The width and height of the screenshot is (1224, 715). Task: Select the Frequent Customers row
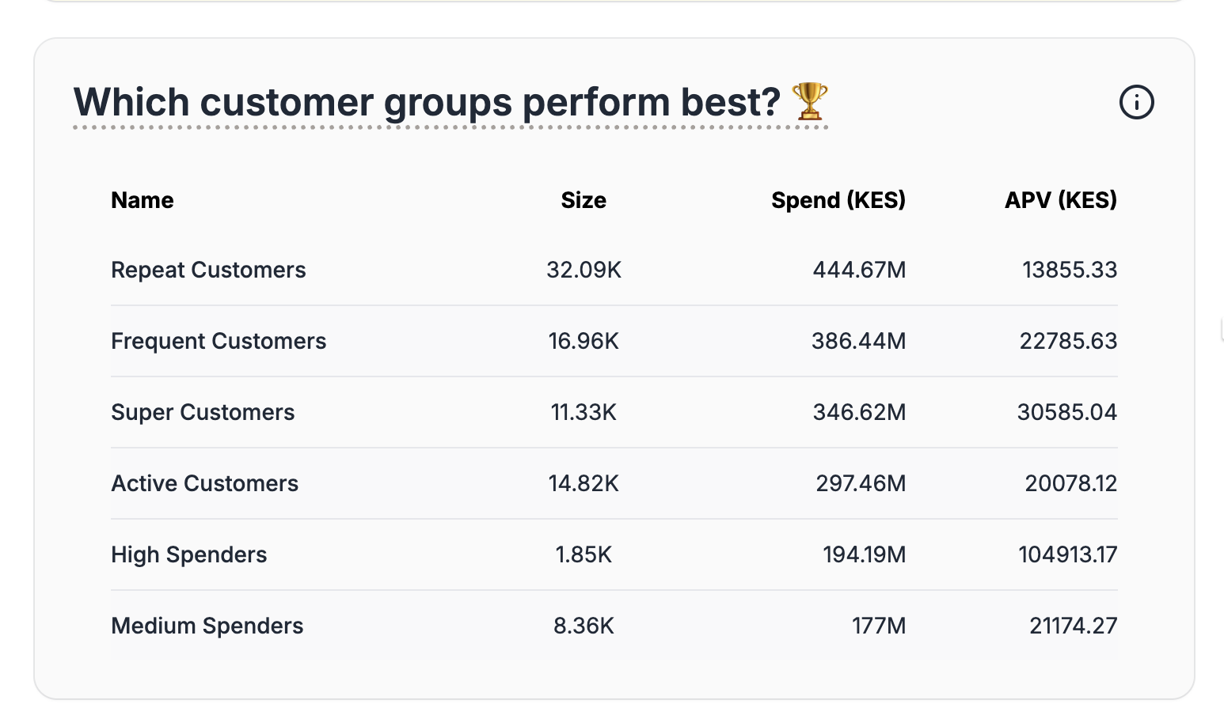pos(219,341)
